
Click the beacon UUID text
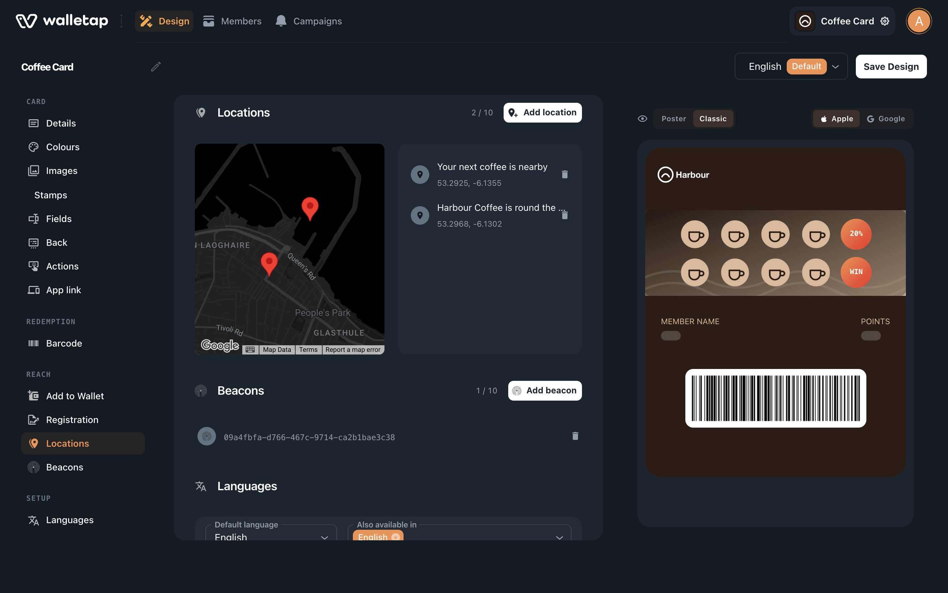point(309,437)
